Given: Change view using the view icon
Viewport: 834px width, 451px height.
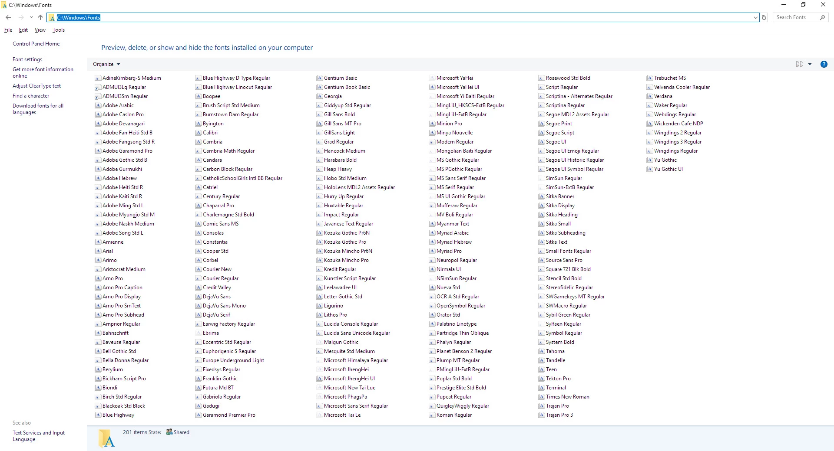Looking at the screenshot, I should click(799, 64).
